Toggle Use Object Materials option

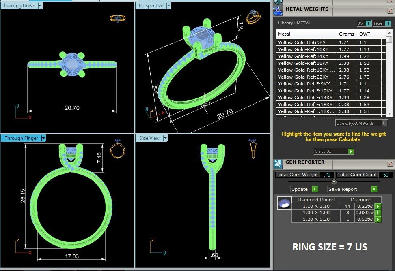[x=384, y=123]
